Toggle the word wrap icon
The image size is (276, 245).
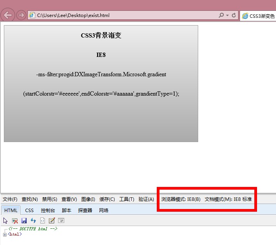point(61,221)
